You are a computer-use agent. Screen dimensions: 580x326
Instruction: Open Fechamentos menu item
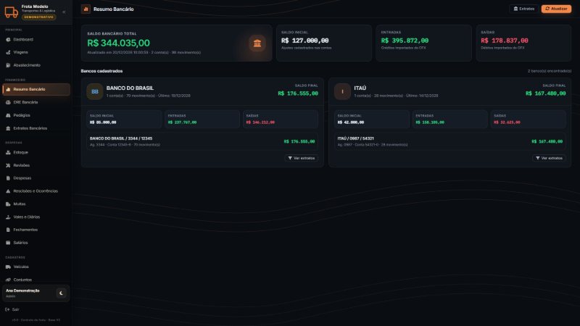tap(36, 230)
